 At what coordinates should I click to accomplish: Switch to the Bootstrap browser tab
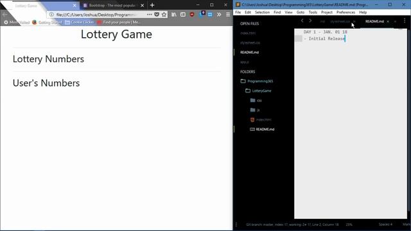pyautogui.click(x=113, y=5)
